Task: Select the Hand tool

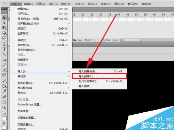Action: click(x=4, y=102)
